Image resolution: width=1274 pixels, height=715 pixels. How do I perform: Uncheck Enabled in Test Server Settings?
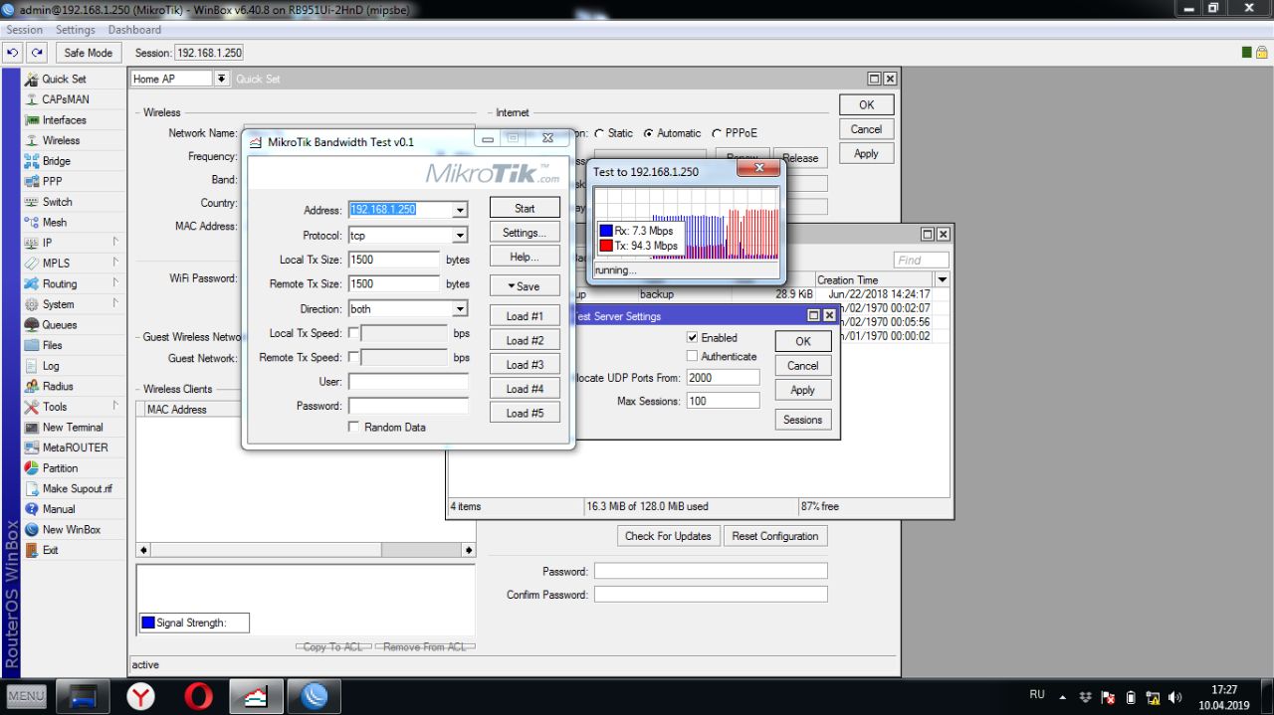[692, 338]
